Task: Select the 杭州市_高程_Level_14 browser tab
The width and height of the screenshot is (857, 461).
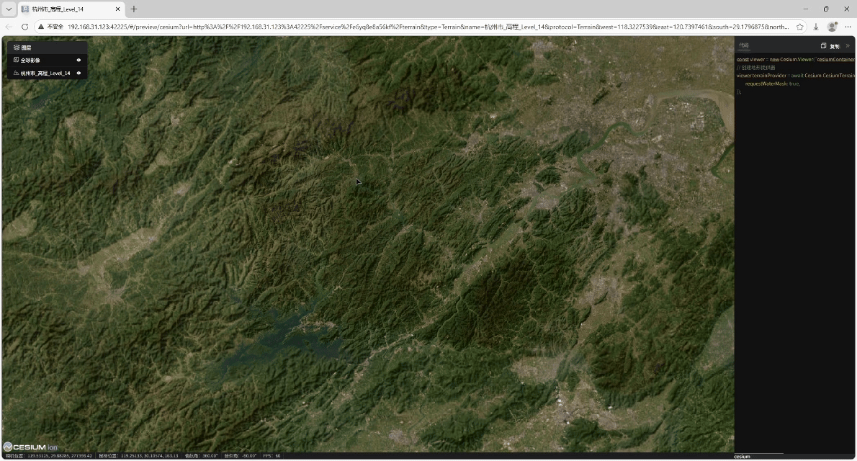Action: (65, 9)
